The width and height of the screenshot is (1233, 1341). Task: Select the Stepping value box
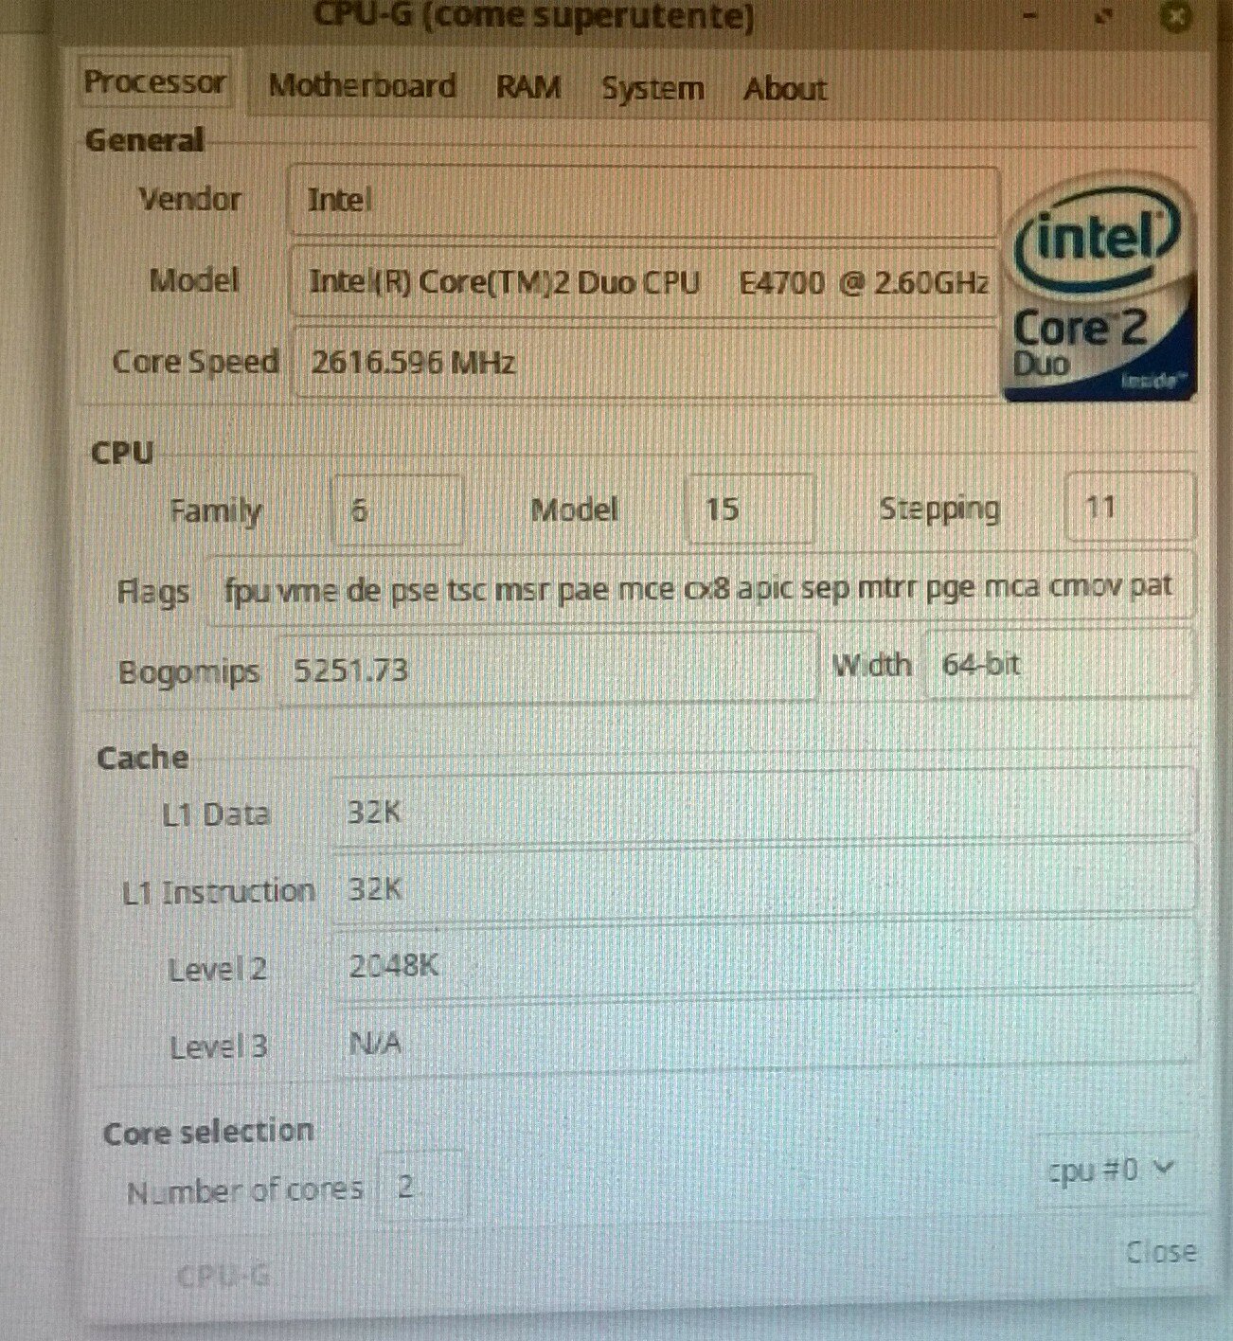click(1129, 509)
